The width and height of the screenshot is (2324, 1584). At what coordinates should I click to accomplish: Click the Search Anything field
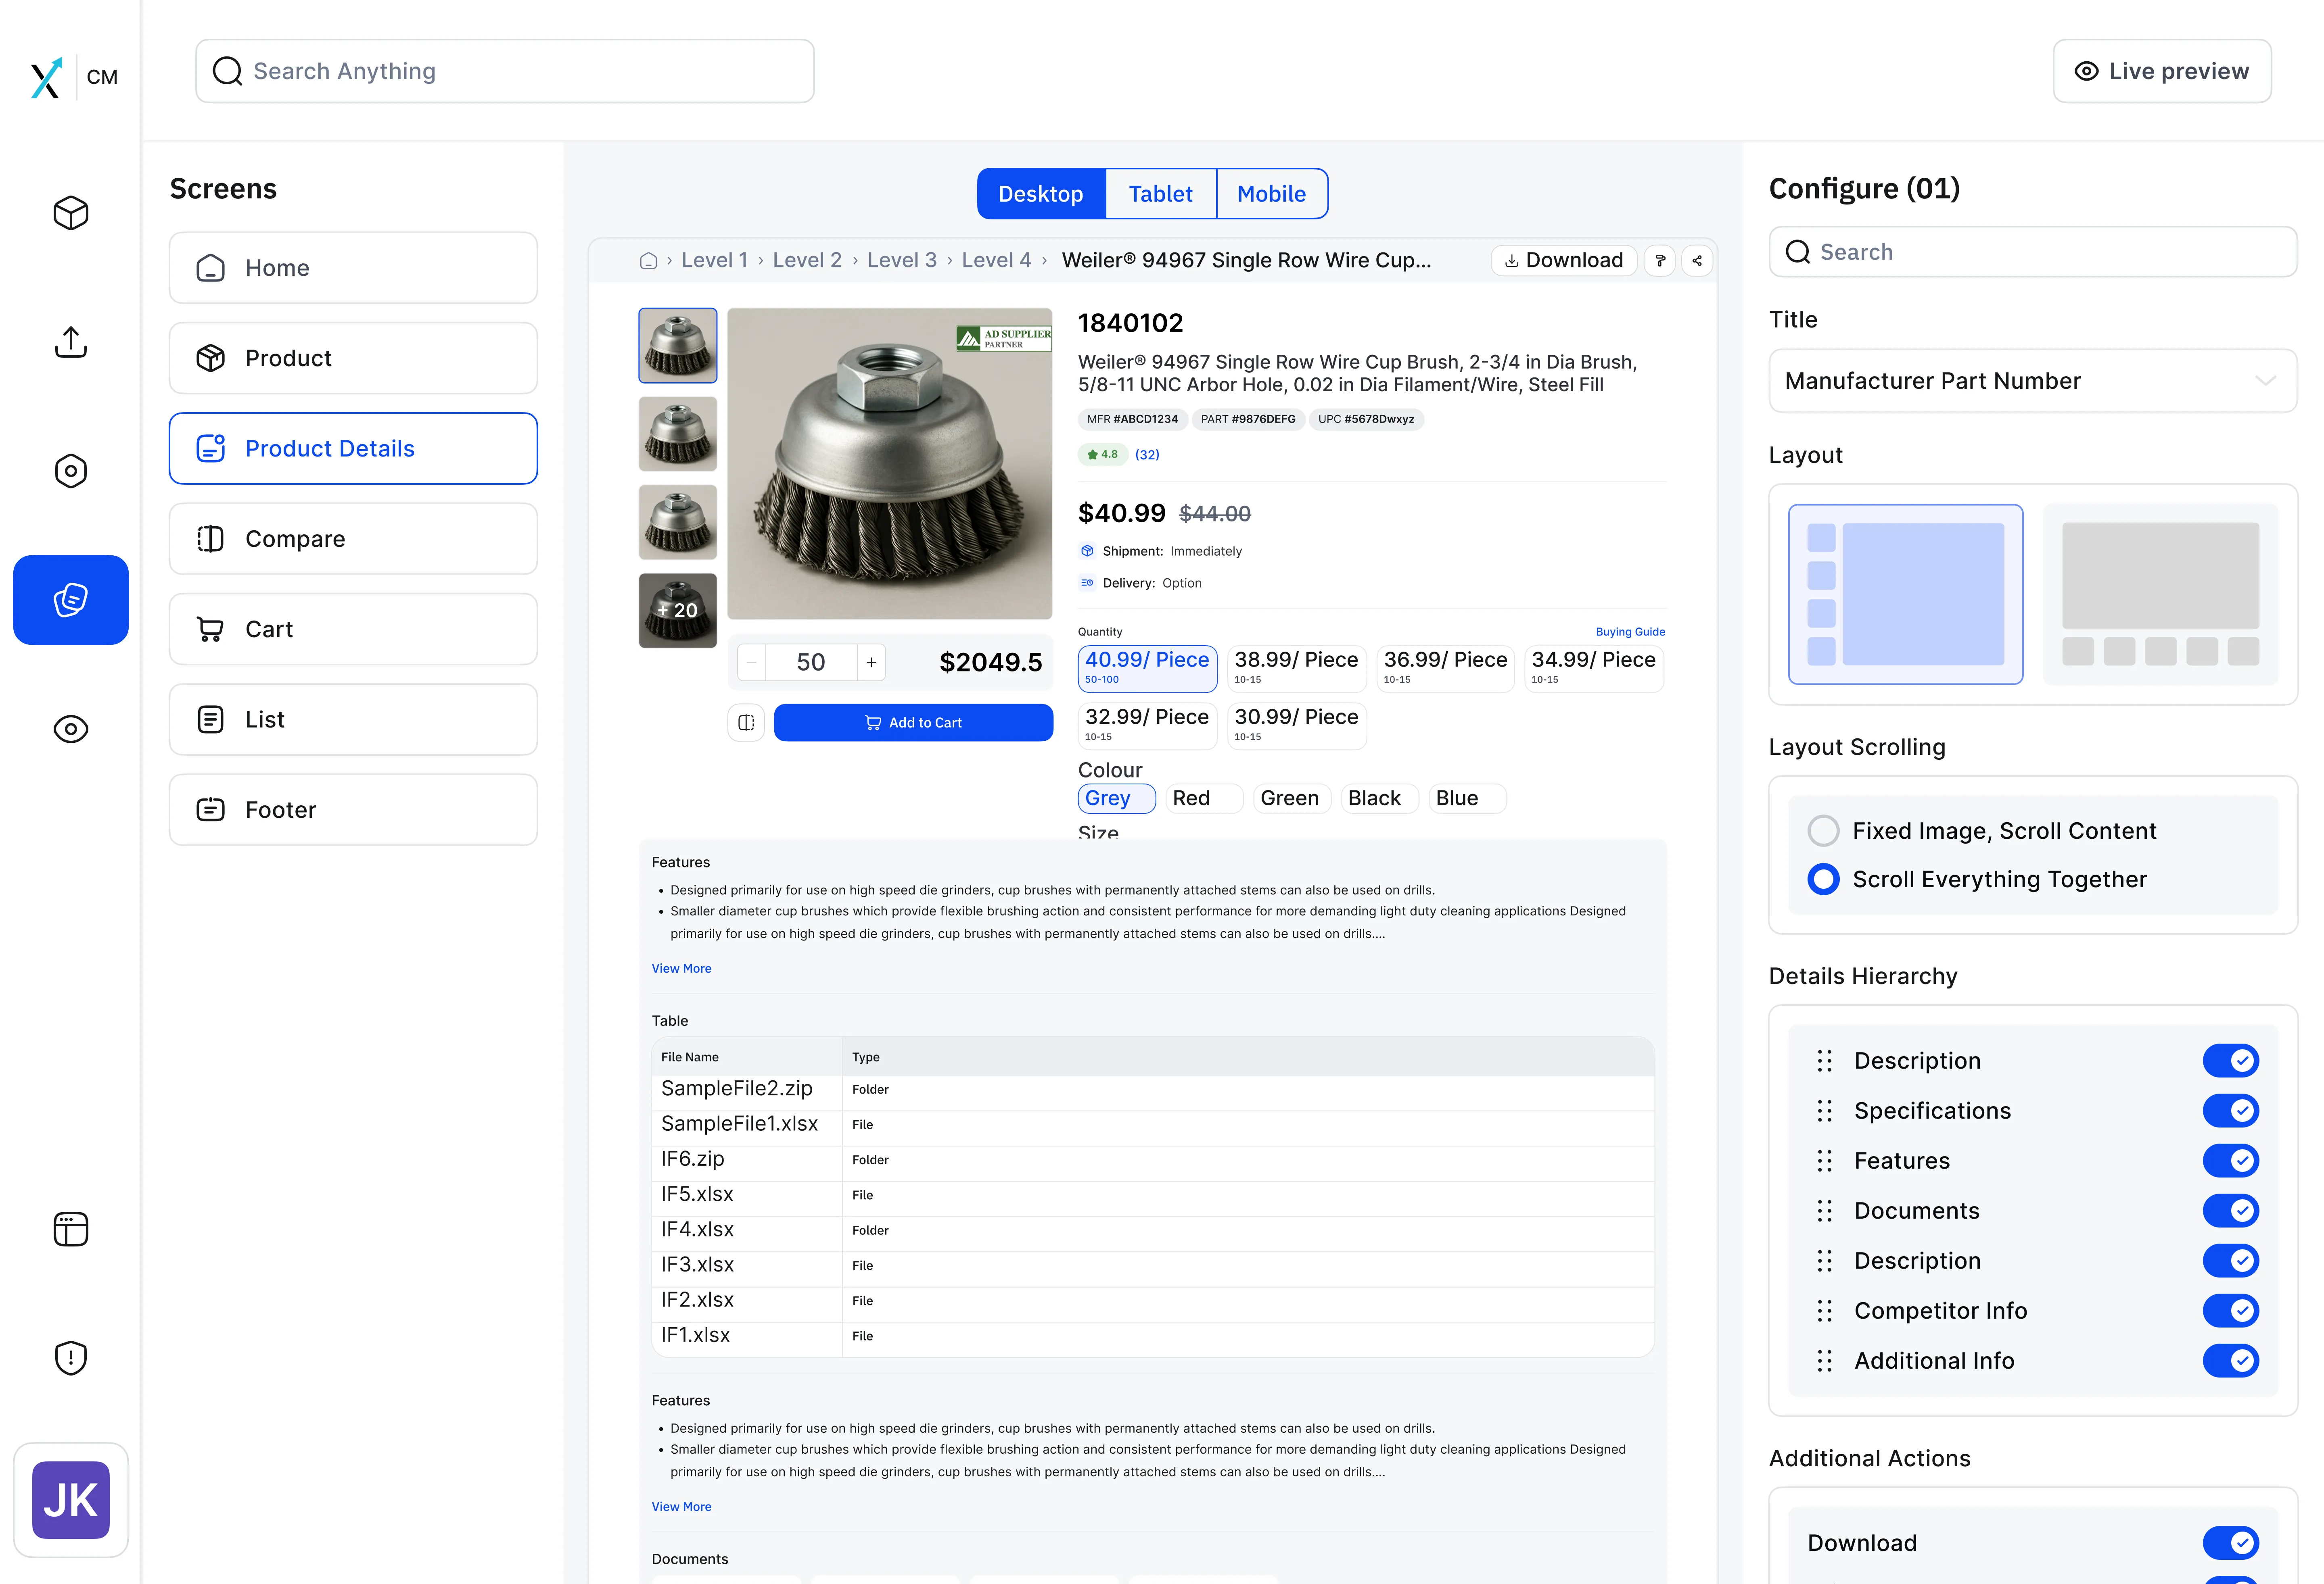[505, 71]
